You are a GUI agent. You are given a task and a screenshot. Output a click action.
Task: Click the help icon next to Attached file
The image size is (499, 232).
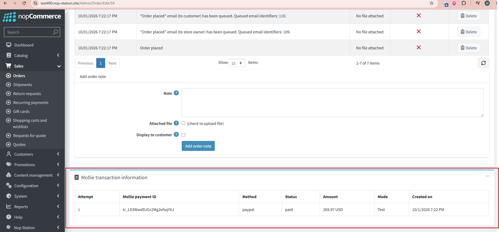(x=176, y=123)
